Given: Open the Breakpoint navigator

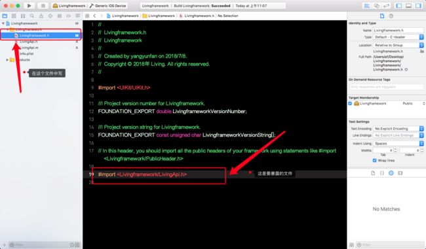Looking at the screenshot, I should click(68, 16).
